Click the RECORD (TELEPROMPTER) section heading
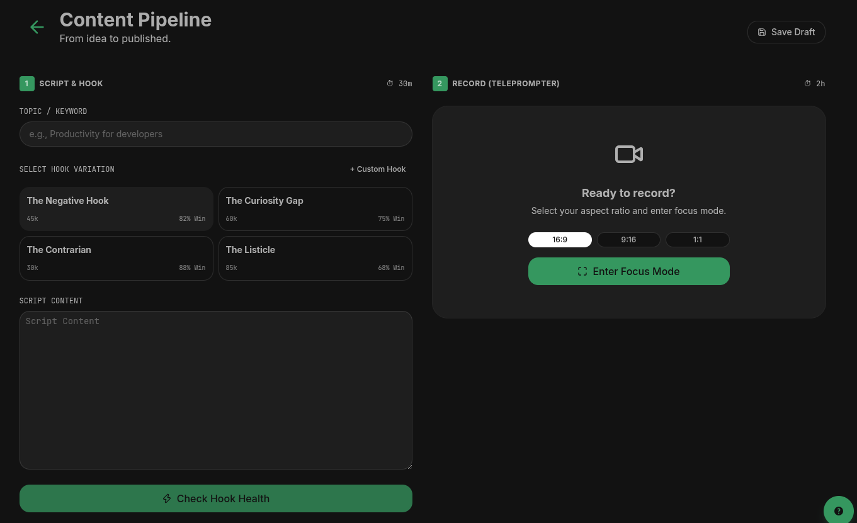Screen dimensions: 857x523 [506, 84]
